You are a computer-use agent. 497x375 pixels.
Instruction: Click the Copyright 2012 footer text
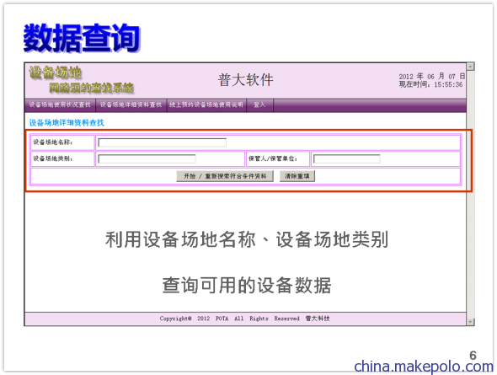(244, 319)
